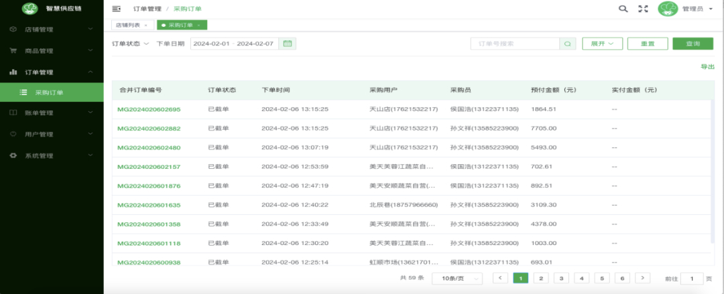
Task: Open the 10条/页 page size dropdown
Action: pyautogui.click(x=457, y=279)
